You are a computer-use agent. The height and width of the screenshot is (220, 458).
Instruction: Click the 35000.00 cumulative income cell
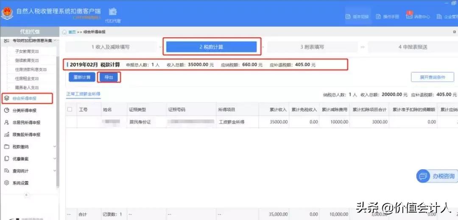(278, 122)
